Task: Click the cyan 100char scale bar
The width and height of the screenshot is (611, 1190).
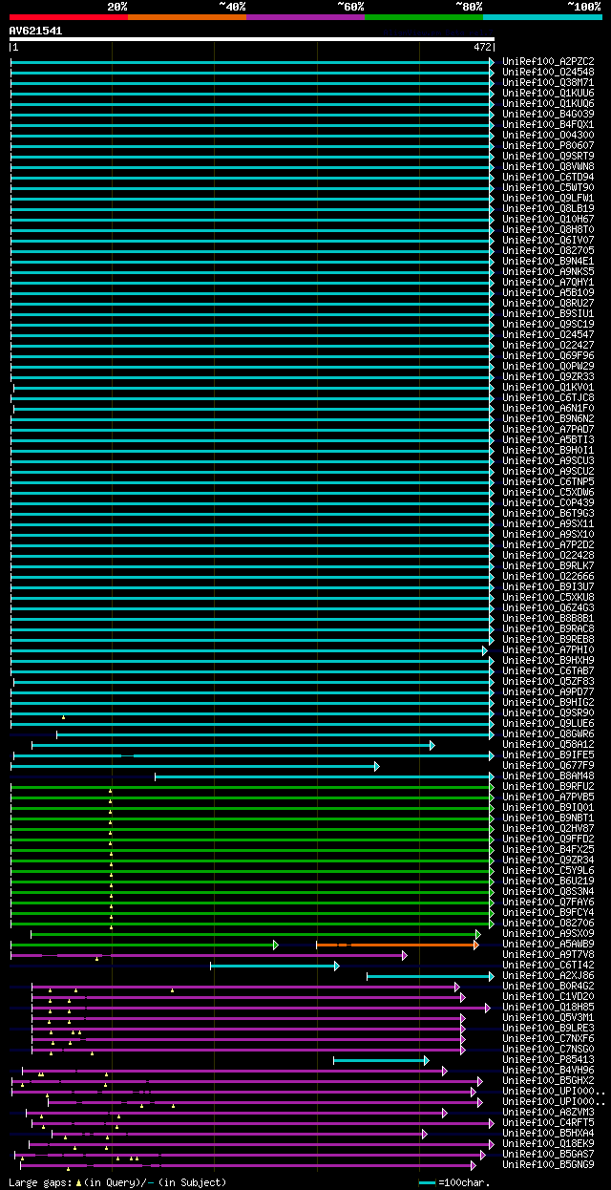Action: [427, 1183]
